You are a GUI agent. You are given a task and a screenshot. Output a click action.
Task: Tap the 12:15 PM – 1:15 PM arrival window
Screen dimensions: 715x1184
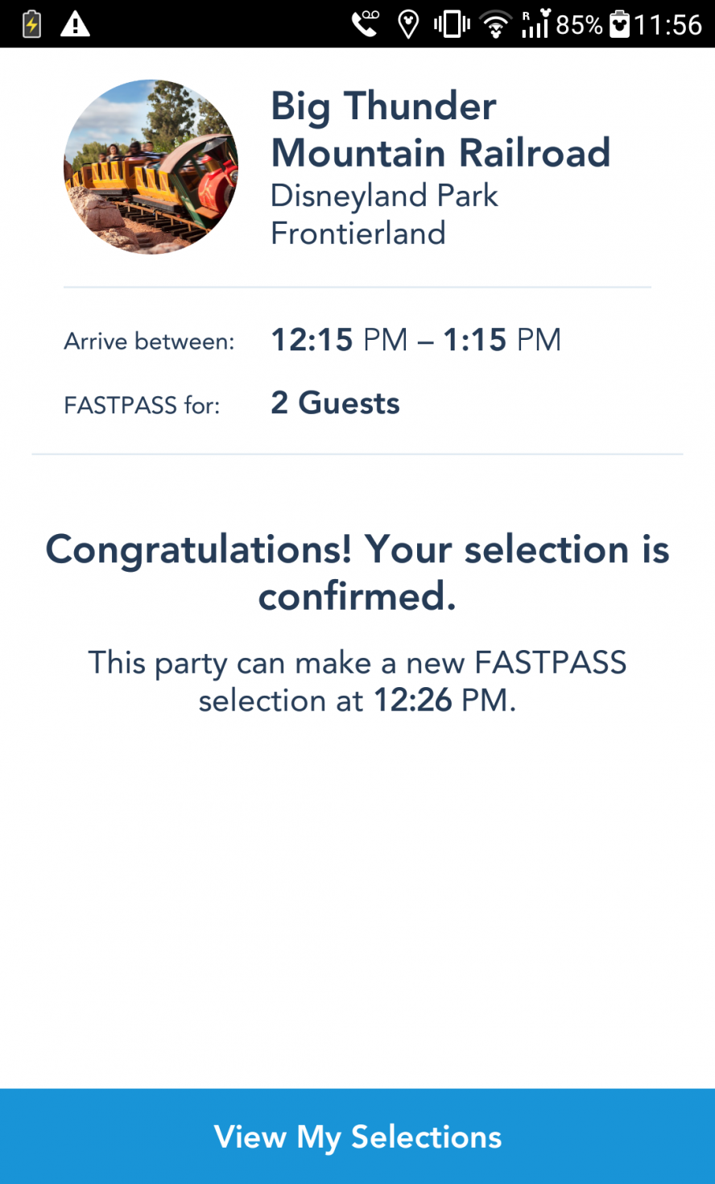pos(416,340)
